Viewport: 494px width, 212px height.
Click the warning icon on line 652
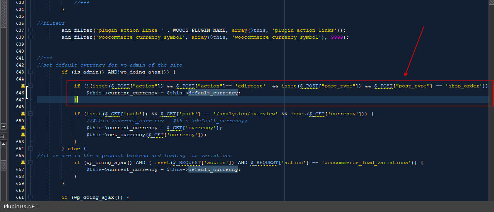[23, 135]
